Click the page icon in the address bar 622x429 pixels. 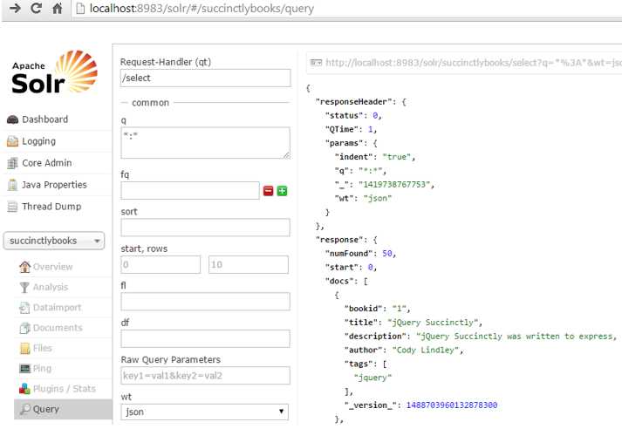[x=80, y=9]
